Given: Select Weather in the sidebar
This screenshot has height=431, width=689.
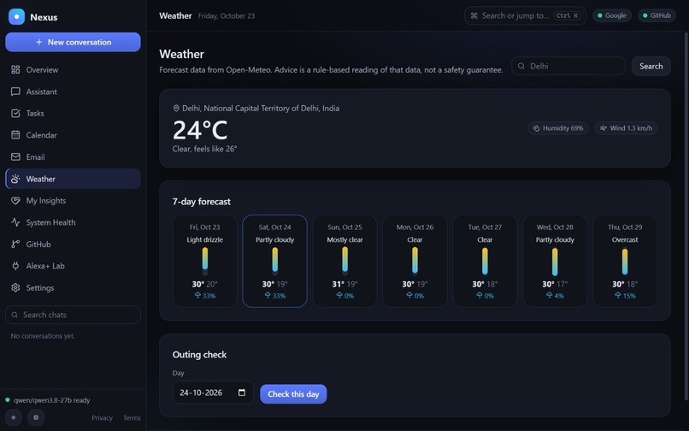Looking at the screenshot, I should point(73,179).
